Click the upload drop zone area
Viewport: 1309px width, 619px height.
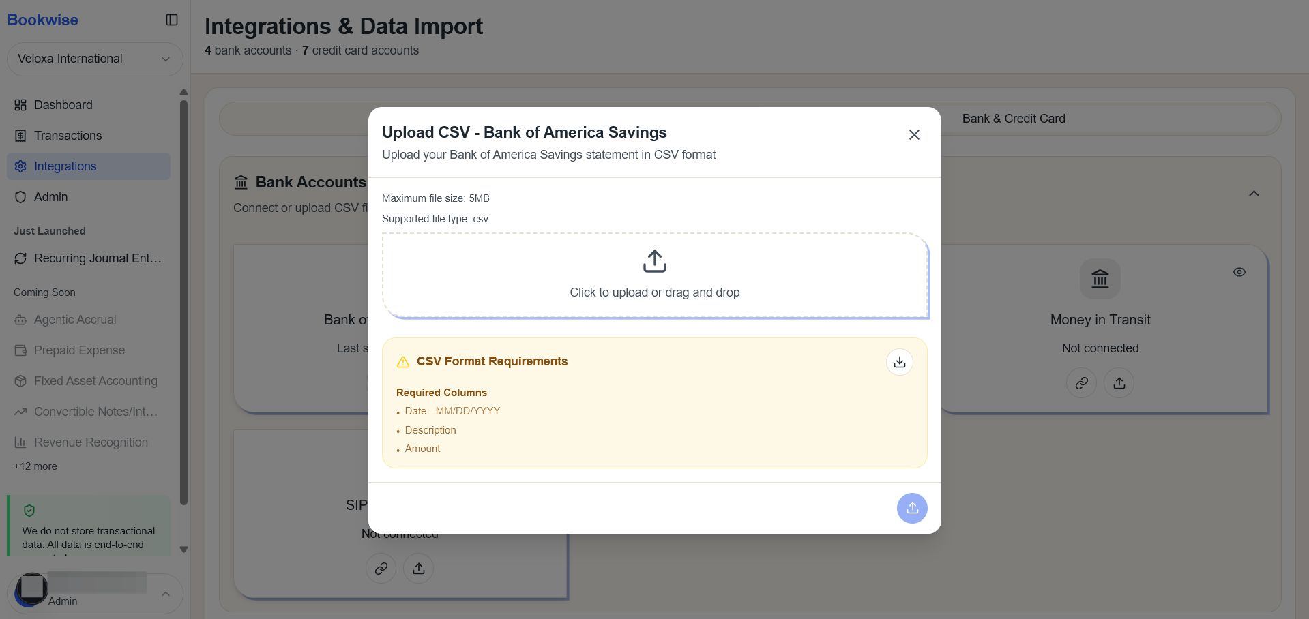(655, 275)
